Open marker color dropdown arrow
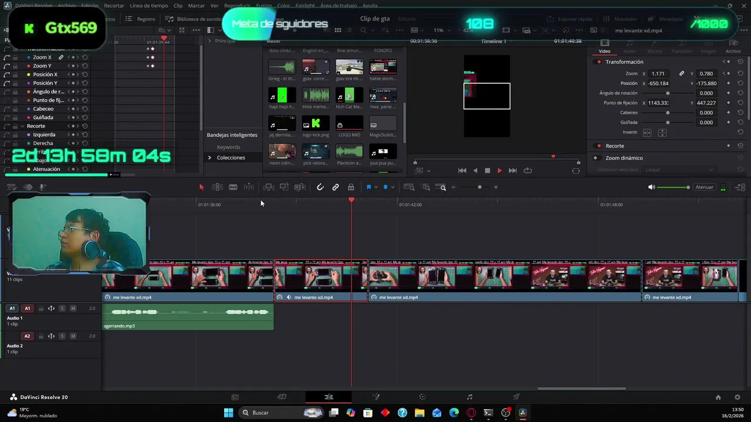This screenshot has width=751, height=422. point(393,187)
